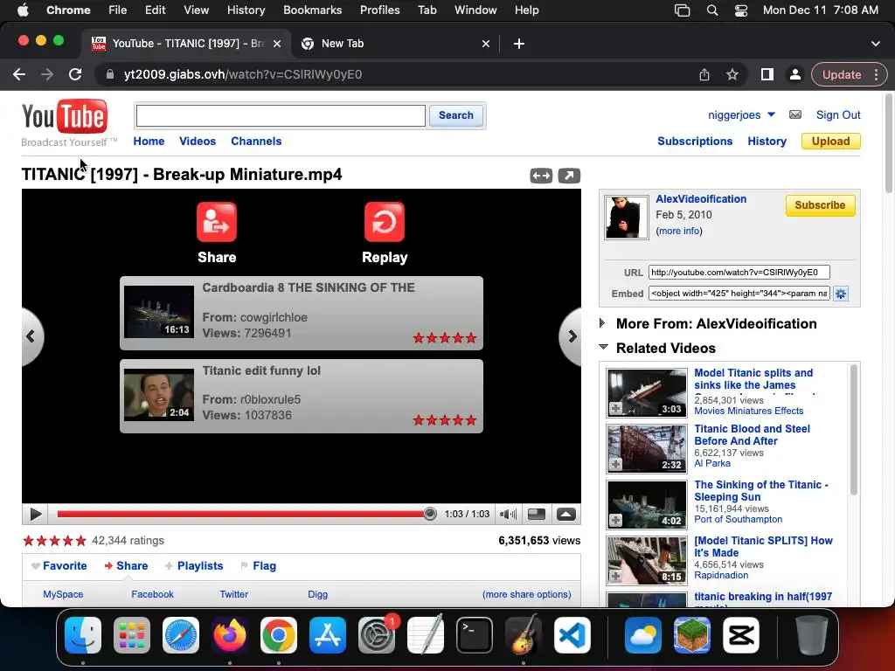Open the Bookmarks menu in menu bar

tap(312, 10)
